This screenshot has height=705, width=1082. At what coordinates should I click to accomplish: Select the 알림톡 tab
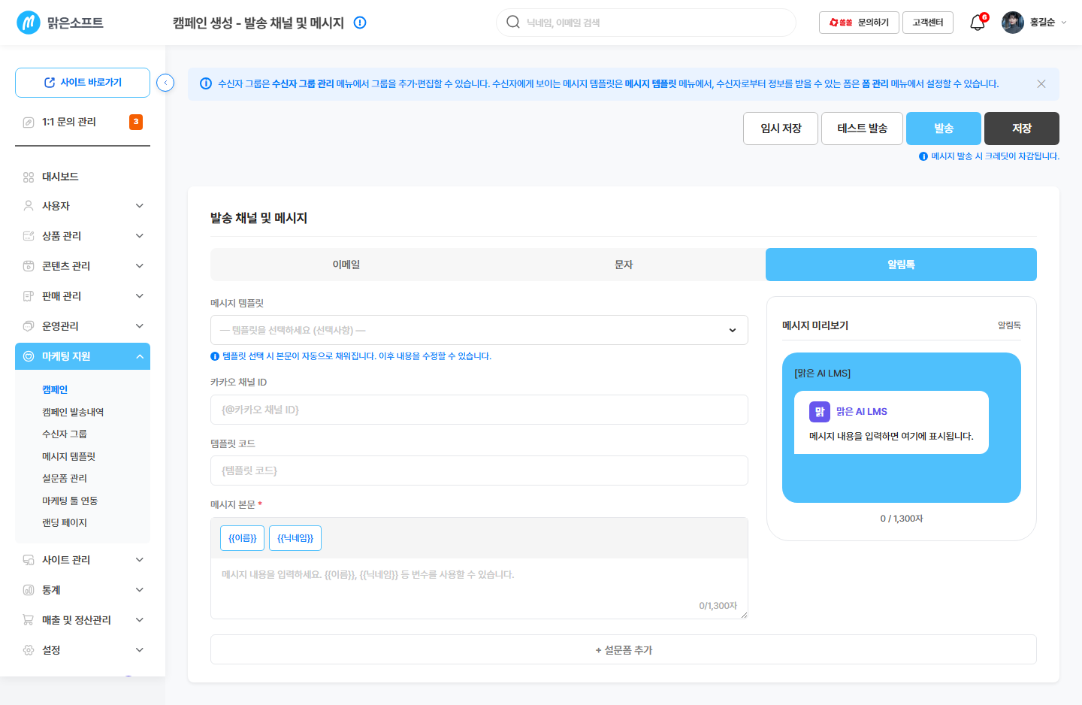901,265
